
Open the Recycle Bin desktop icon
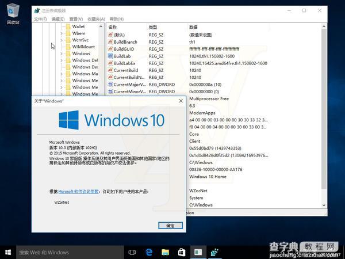[x=13, y=13]
